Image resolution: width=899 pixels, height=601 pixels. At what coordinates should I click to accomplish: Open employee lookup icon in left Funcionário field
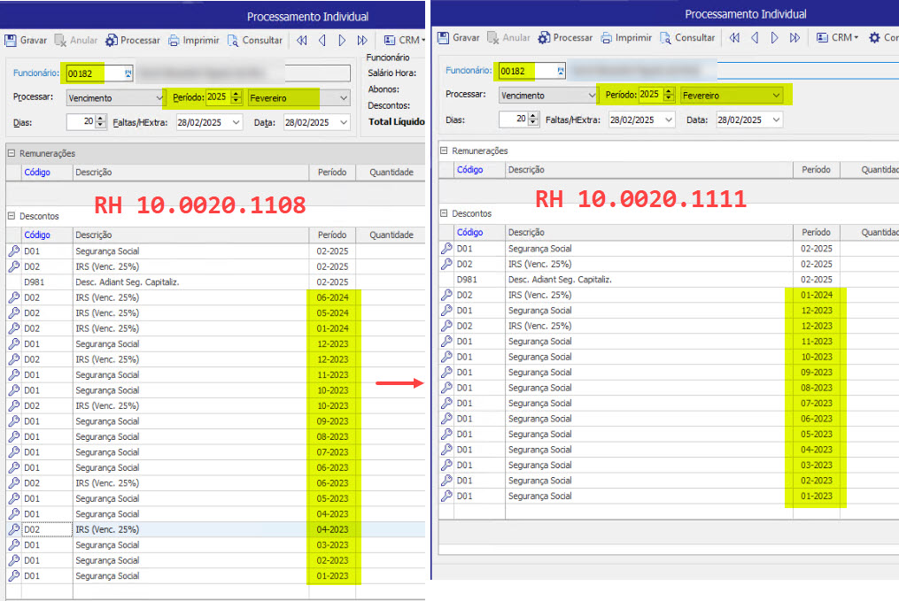coord(128,73)
